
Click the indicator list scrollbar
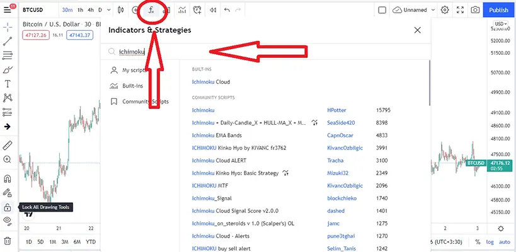(x=429, y=83)
